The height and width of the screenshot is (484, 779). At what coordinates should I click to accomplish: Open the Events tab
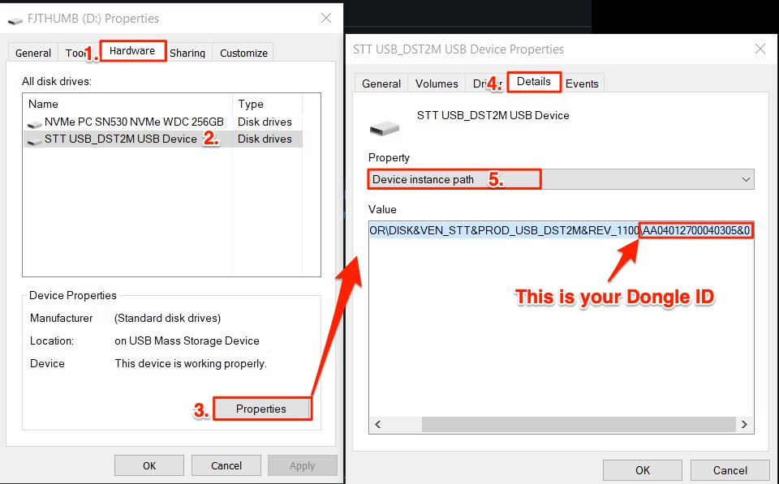(x=582, y=84)
